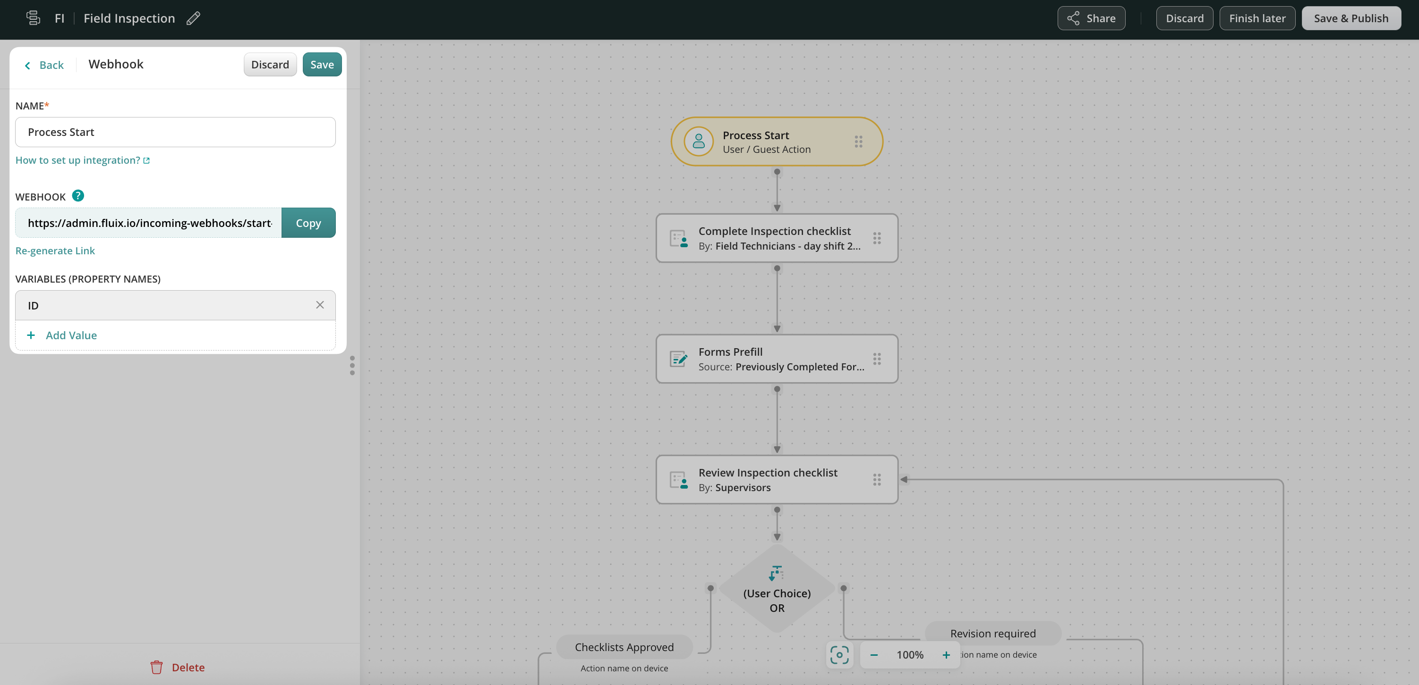Copy the webhook URL
This screenshot has width=1419, height=685.
tap(308, 223)
